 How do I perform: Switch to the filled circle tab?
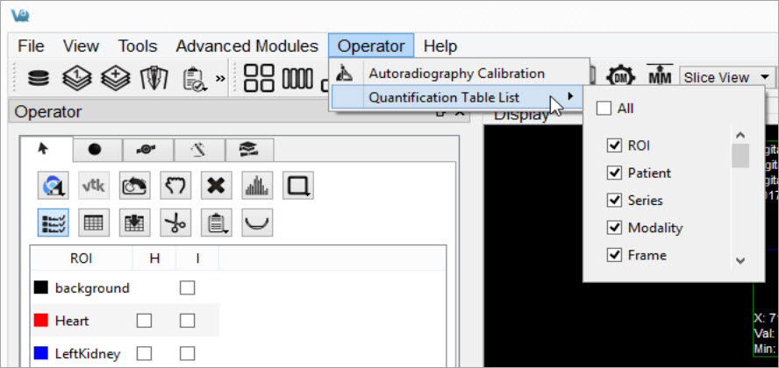click(x=95, y=150)
